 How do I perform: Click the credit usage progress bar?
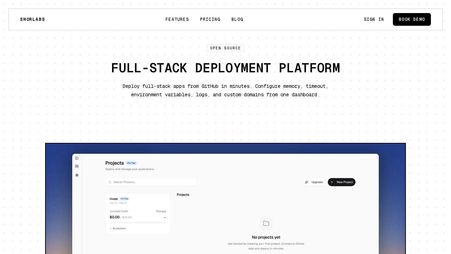coord(137,222)
